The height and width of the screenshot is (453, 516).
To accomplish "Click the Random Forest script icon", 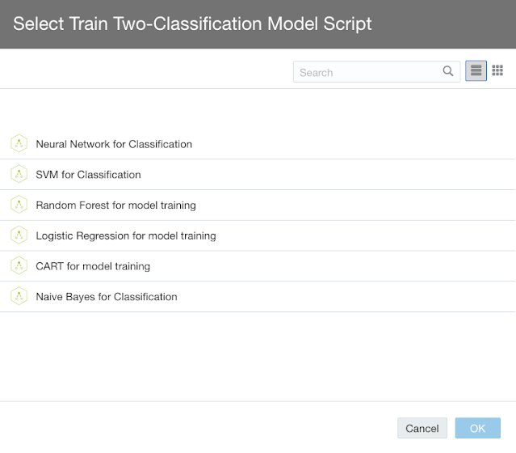I will pos(19,205).
